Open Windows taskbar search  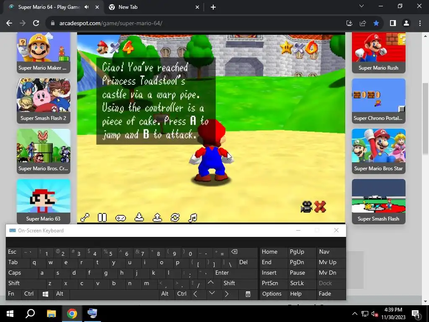pyautogui.click(x=30, y=314)
